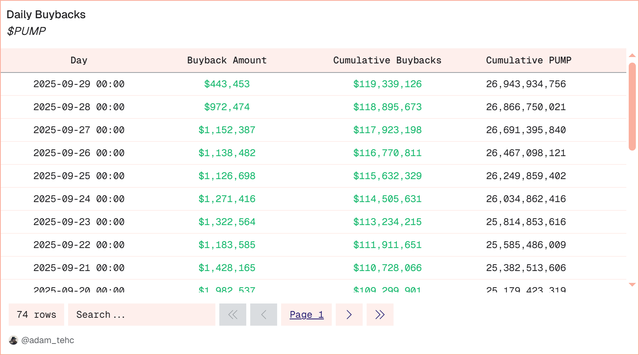Select buyback amount $1,183,585
The image size is (639, 355).
click(227, 245)
